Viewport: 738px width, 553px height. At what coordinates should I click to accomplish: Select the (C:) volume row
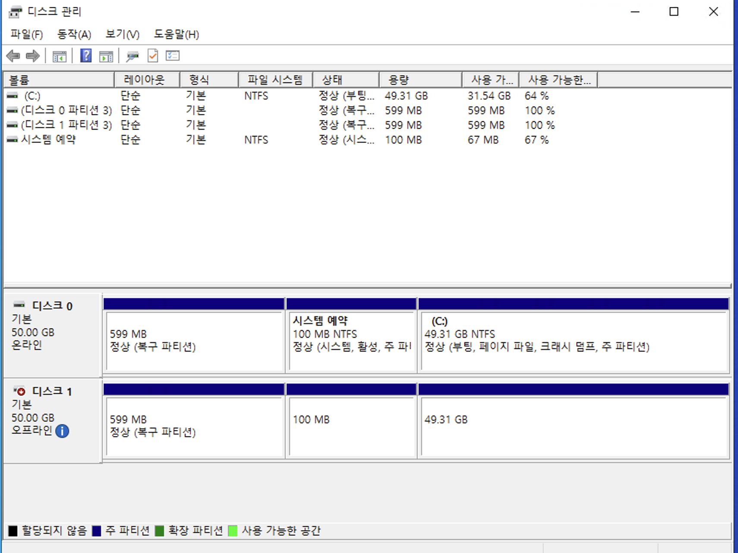pos(368,95)
